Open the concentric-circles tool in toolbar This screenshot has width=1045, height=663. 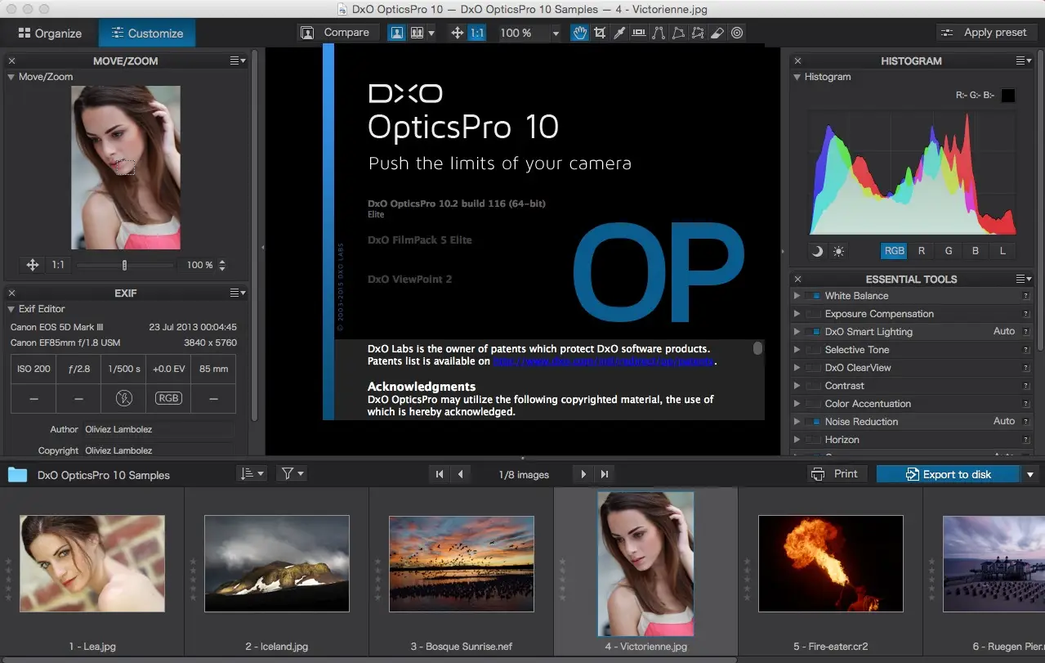[737, 33]
